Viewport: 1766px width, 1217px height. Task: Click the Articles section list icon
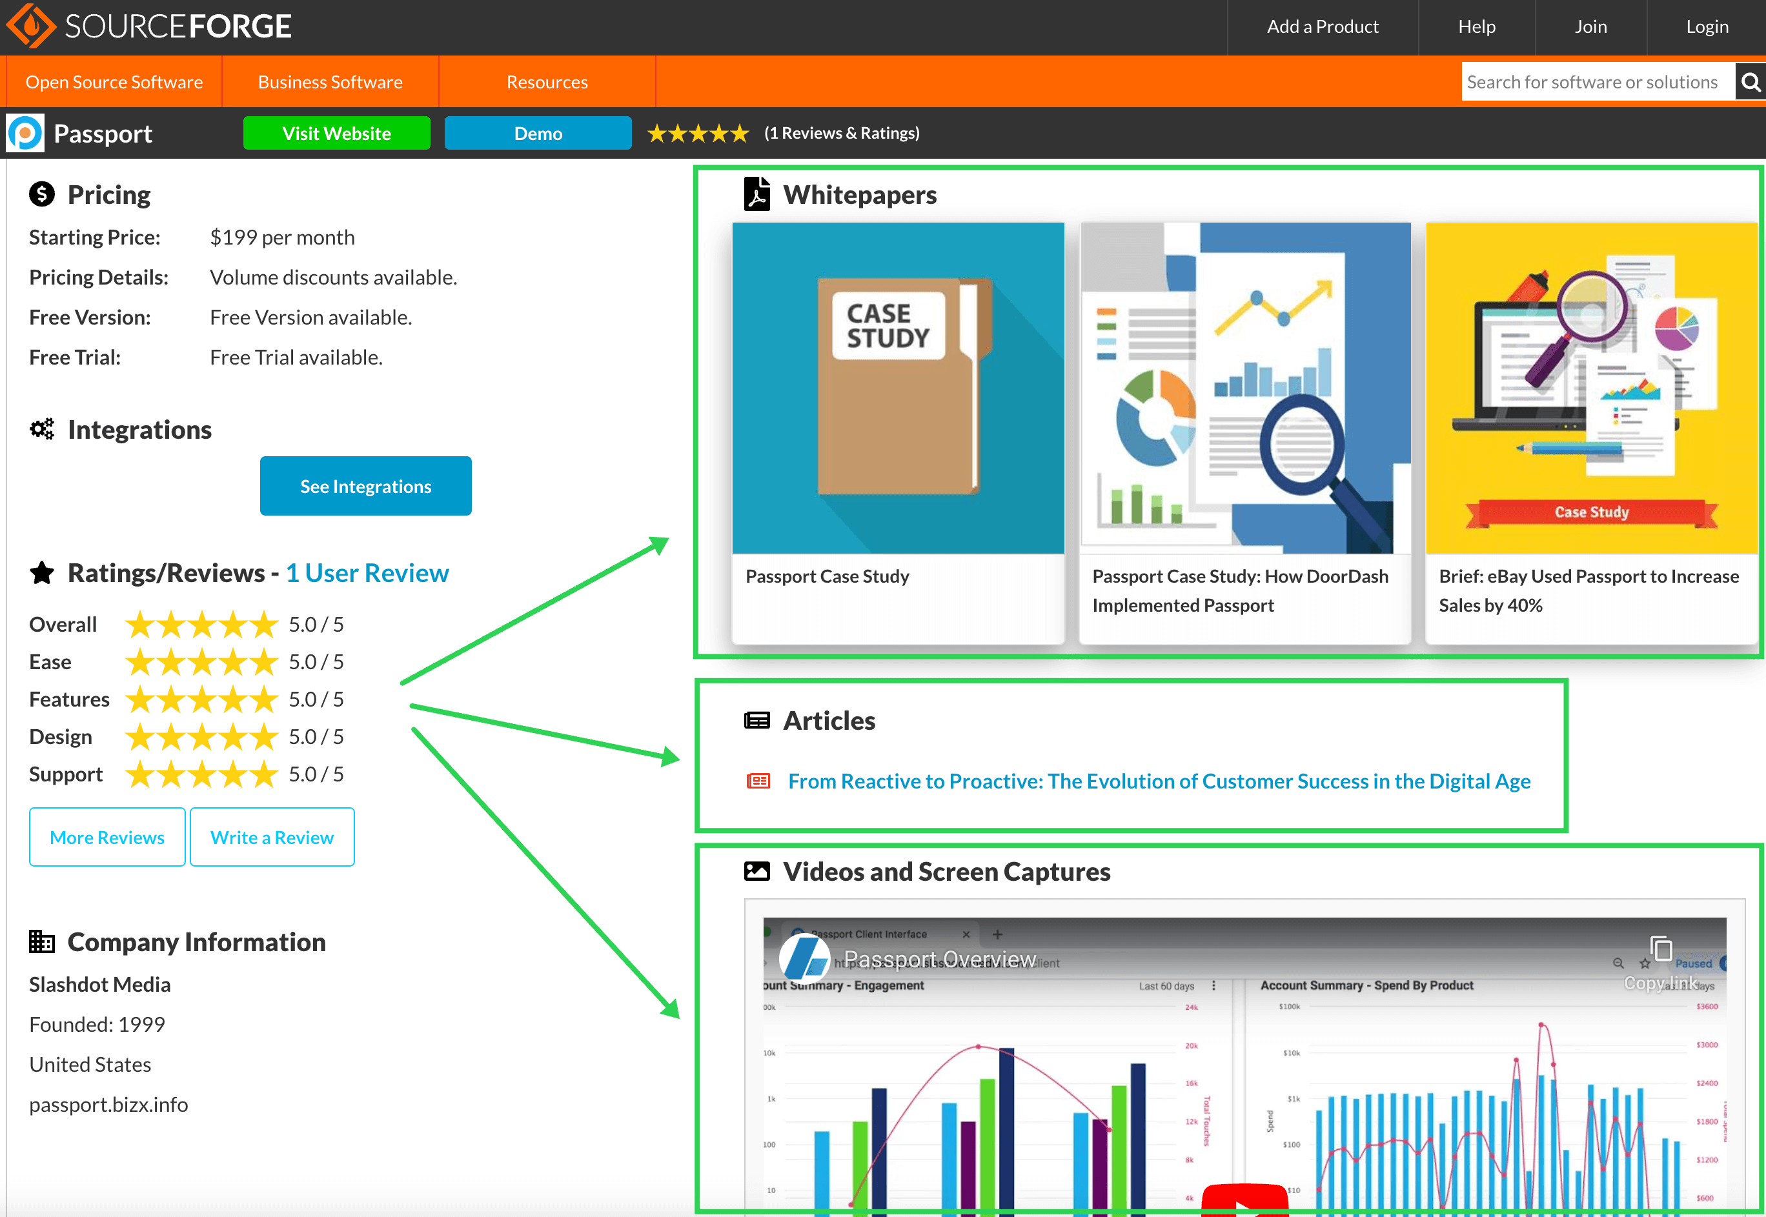click(757, 721)
